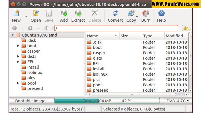The width and height of the screenshot is (201, 113).
Task: Select .disk folder in the tree
Action: click(32, 41)
